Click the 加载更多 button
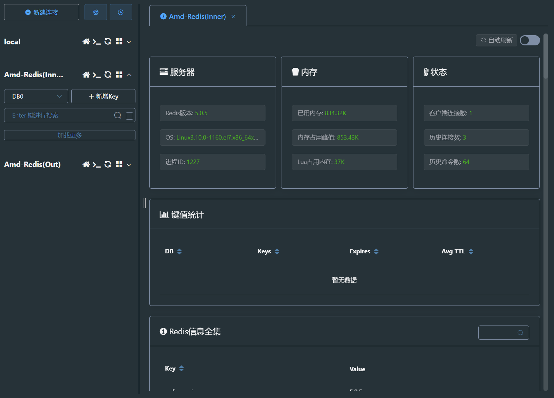 pos(70,135)
